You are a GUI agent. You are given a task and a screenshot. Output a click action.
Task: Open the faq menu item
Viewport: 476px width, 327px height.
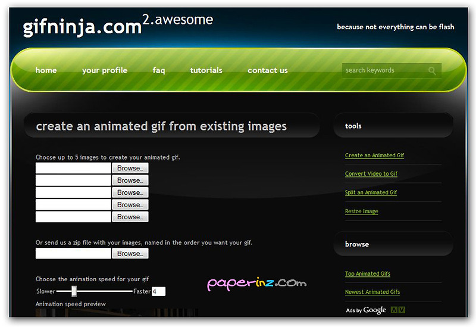click(x=159, y=70)
